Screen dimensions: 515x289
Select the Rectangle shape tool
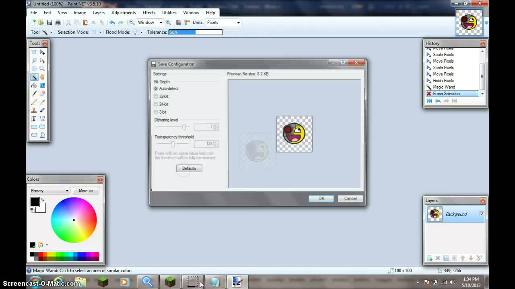tap(34, 127)
